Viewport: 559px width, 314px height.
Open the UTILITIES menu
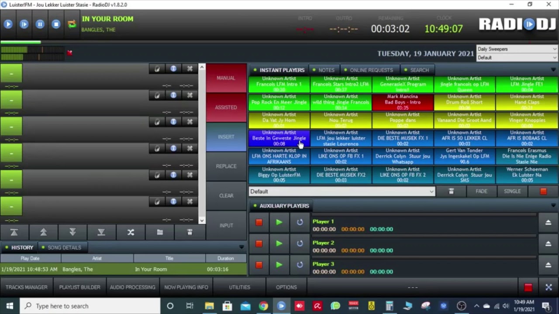[239, 287]
